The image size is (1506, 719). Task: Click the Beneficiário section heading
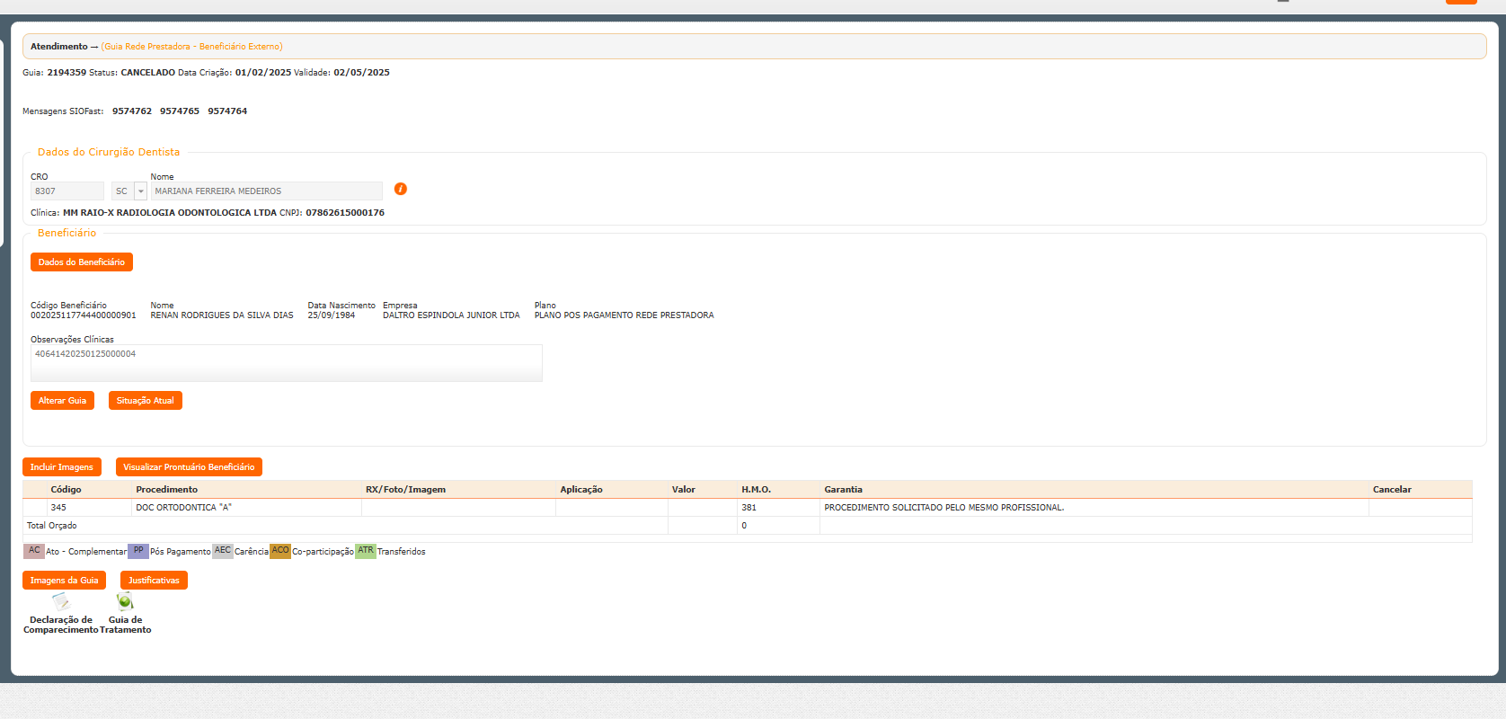pos(66,234)
